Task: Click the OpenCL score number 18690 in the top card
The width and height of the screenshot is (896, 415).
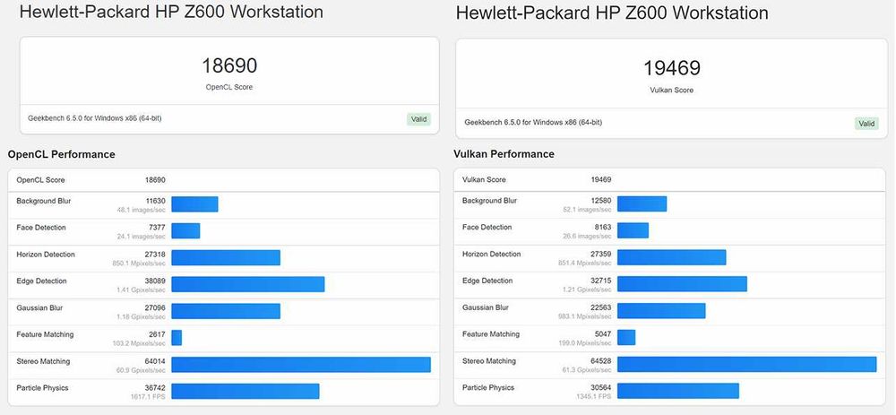Action: click(228, 65)
